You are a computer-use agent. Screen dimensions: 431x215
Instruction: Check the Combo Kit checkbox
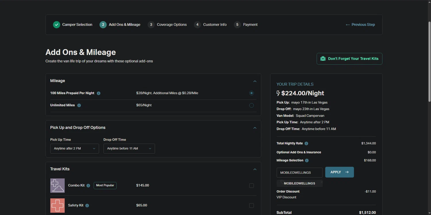251,185
